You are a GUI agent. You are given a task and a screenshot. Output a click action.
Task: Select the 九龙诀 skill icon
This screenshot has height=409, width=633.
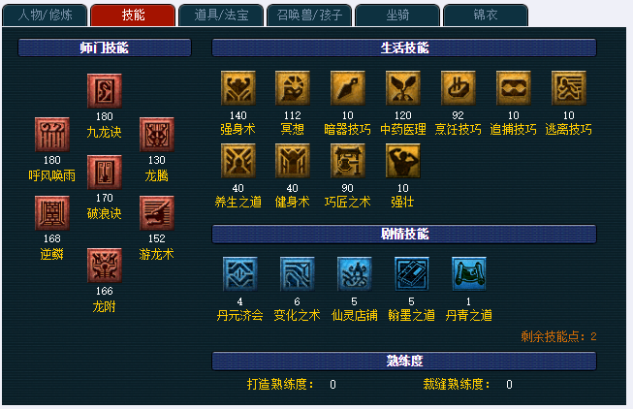click(x=104, y=91)
